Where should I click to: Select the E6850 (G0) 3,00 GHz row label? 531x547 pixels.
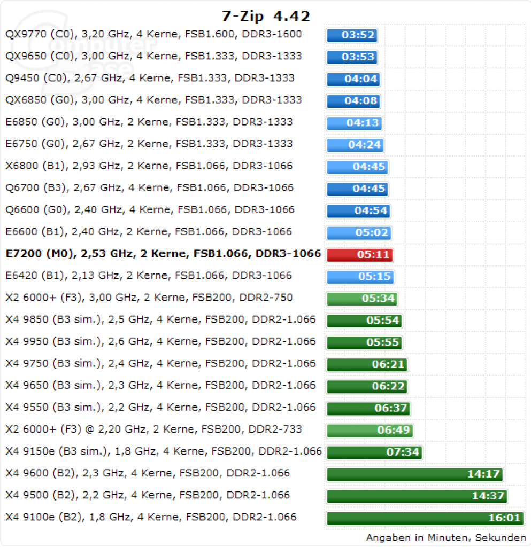tap(149, 122)
